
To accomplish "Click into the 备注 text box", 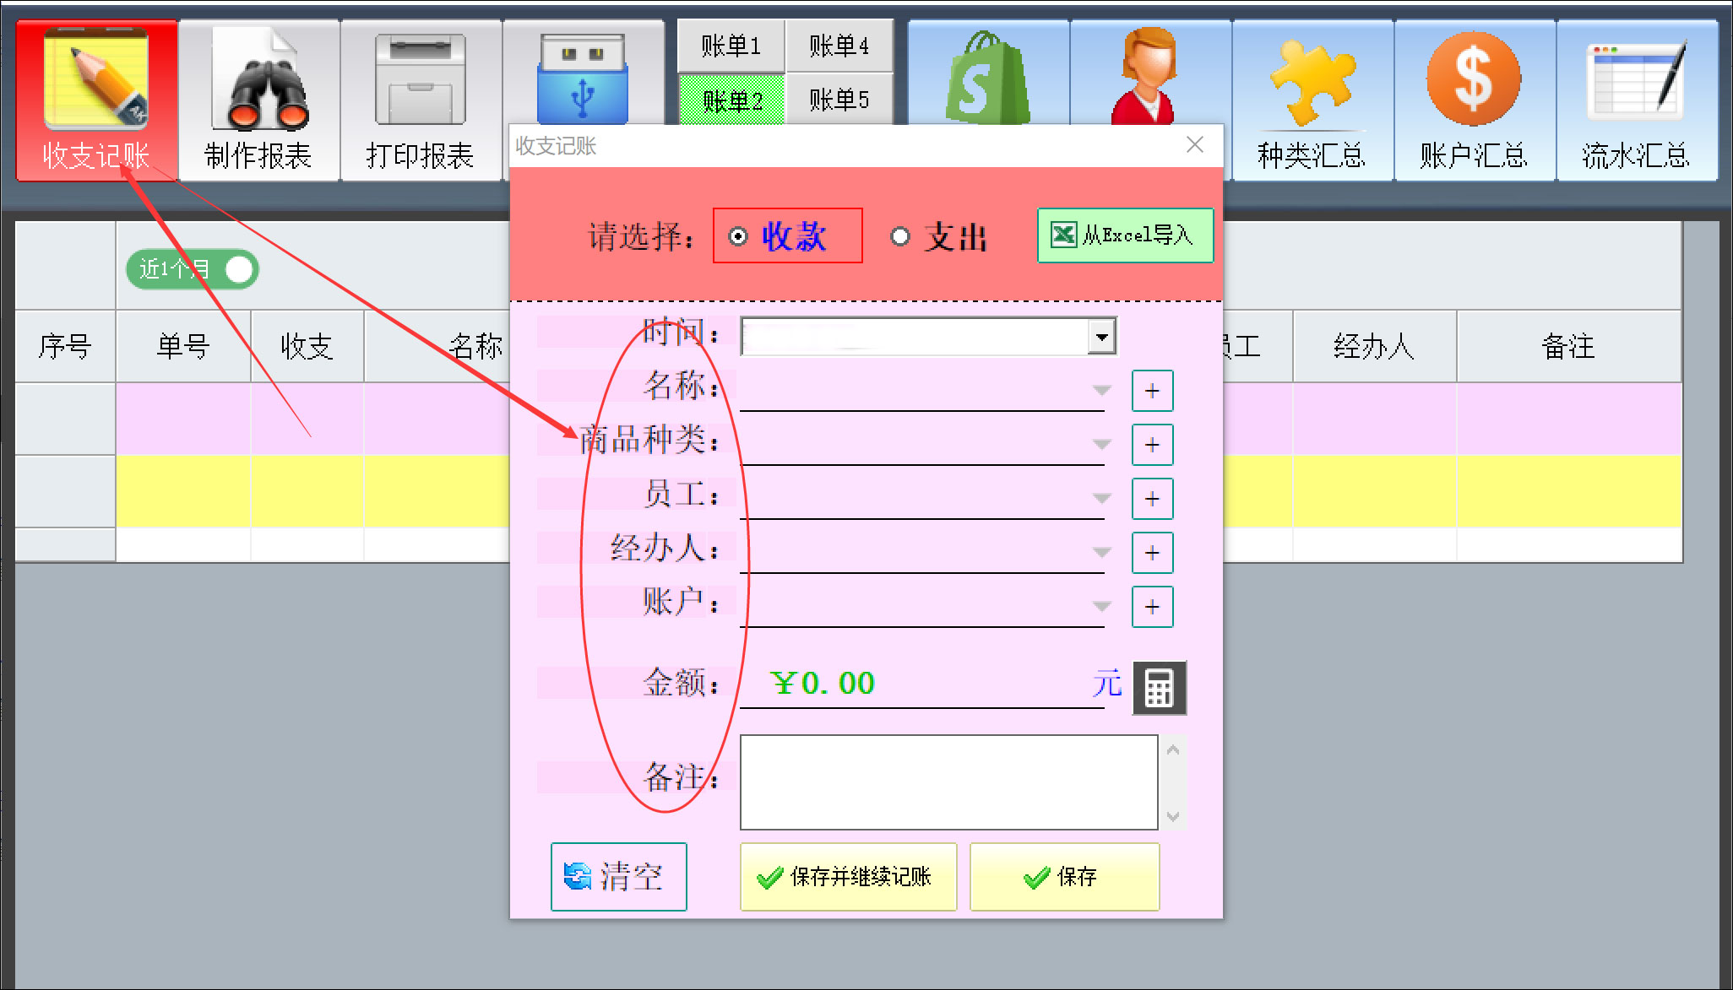I will pos(948,782).
